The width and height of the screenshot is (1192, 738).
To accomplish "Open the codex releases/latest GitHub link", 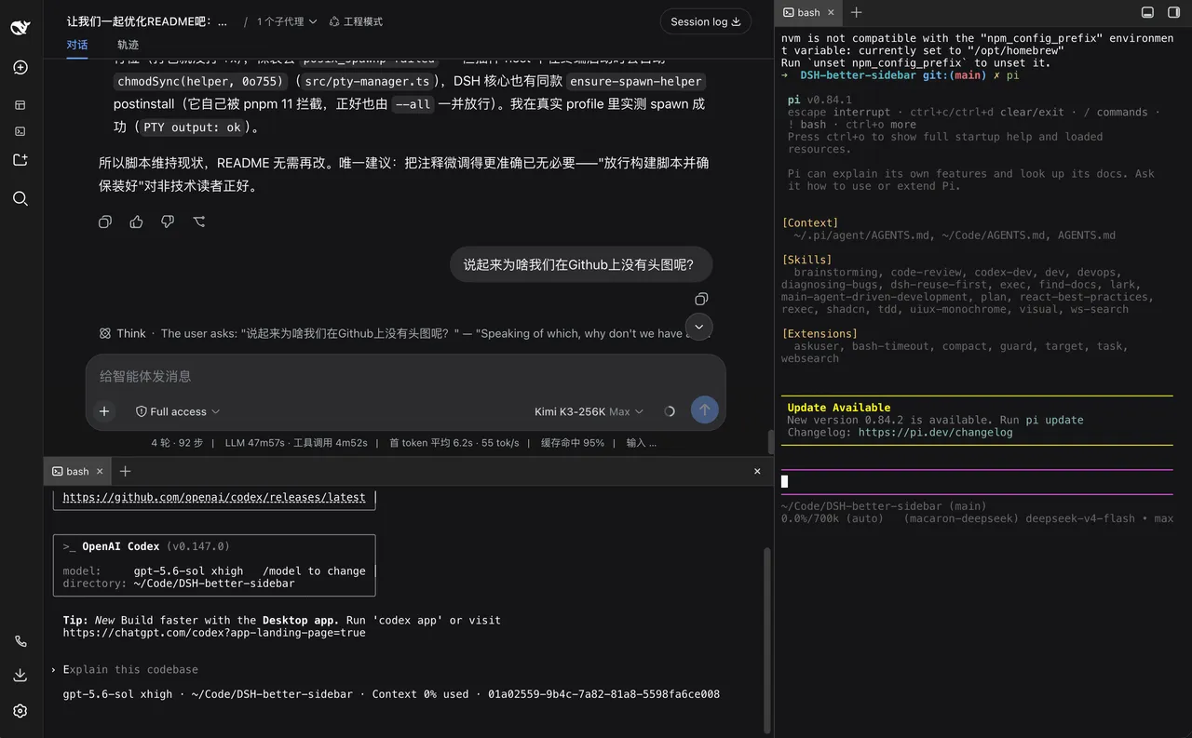I will [x=214, y=498].
